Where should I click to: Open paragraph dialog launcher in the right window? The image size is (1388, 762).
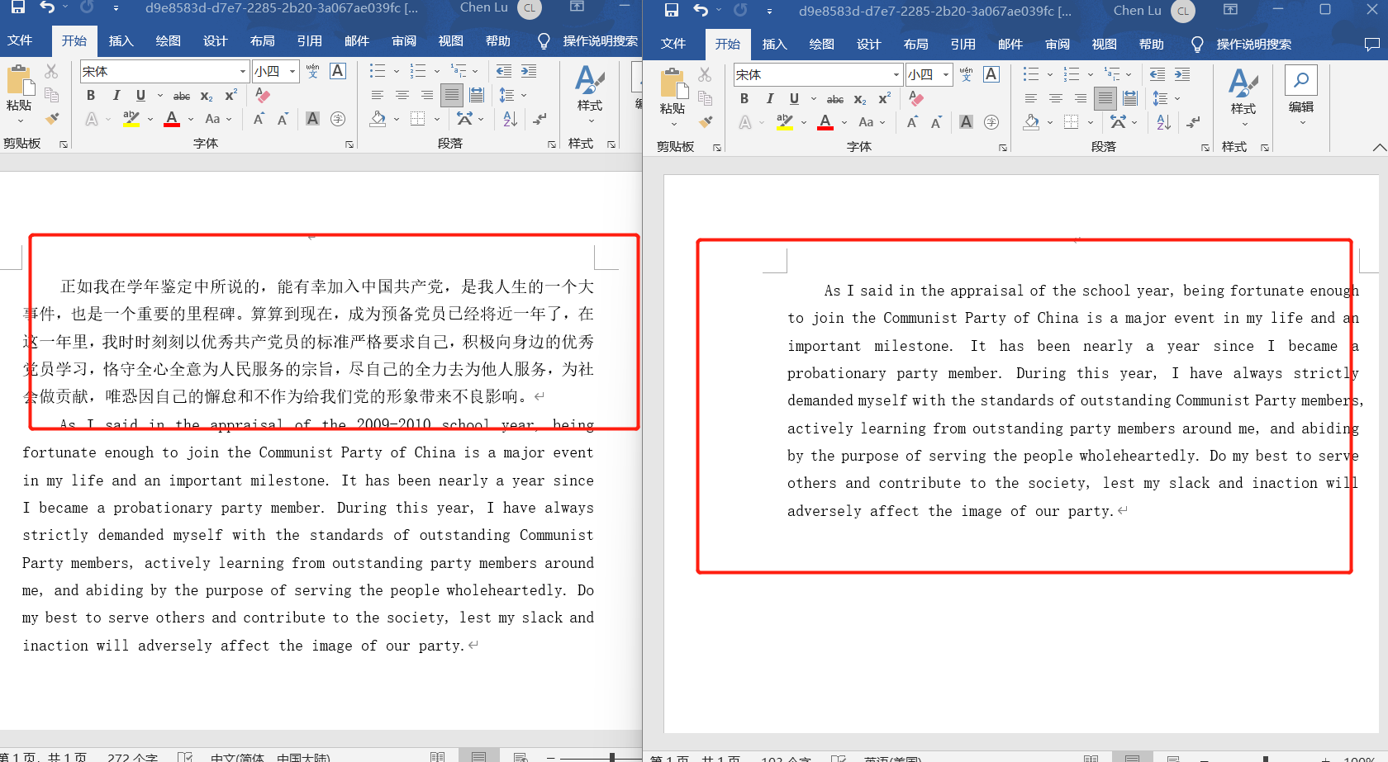tap(1205, 148)
